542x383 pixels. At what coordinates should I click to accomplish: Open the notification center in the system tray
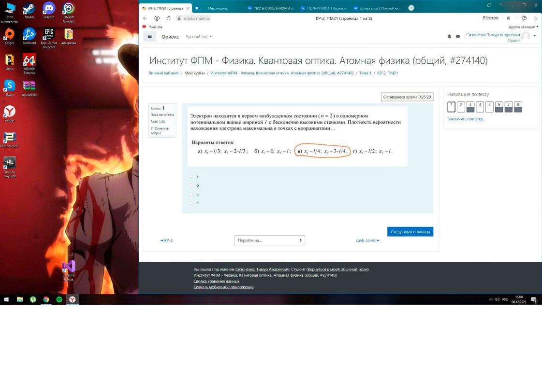click(x=534, y=300)
